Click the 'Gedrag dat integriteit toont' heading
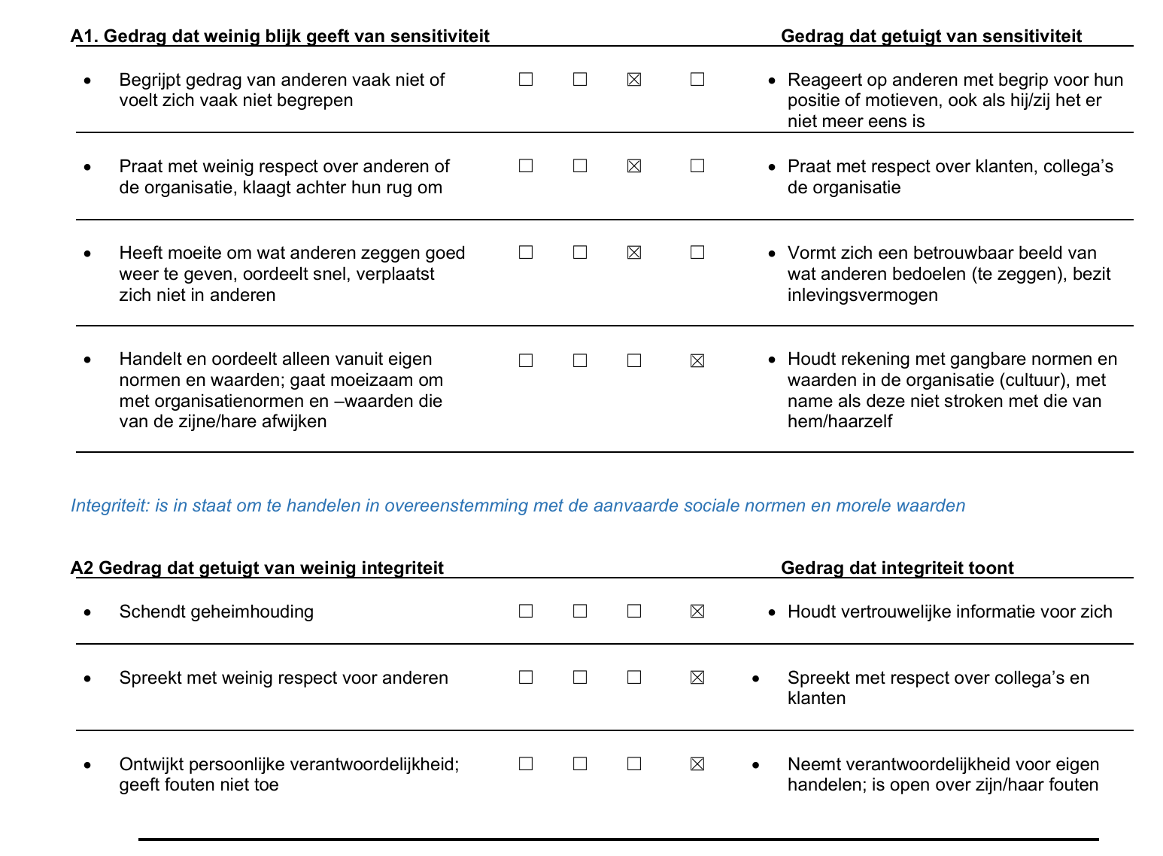Viewport: 1163px width, 856px height. tap(897, 568)
